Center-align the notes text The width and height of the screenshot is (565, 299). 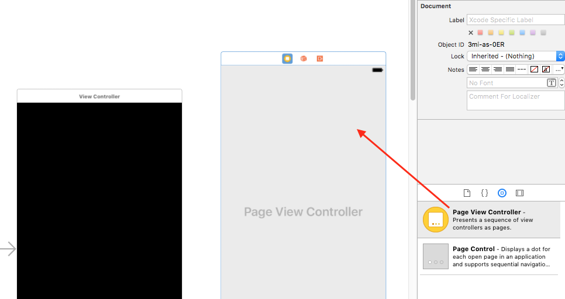(485, 69)
